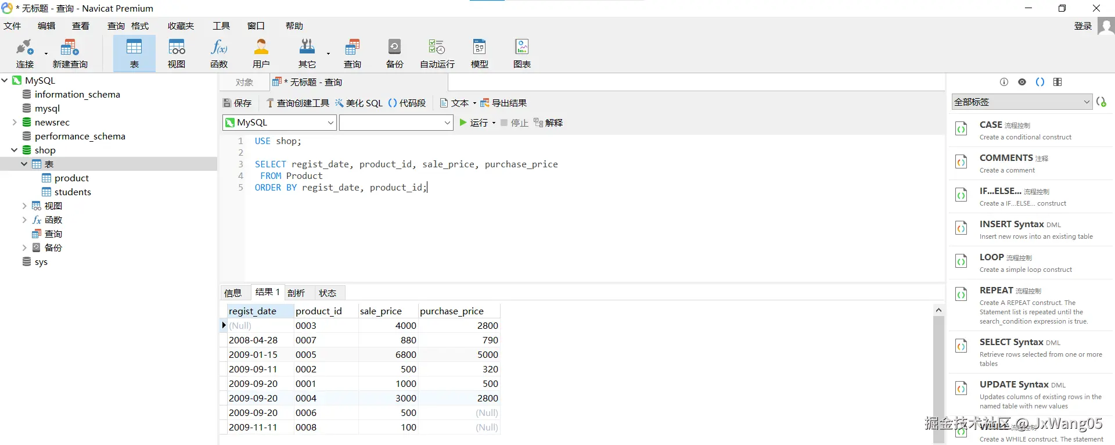Expand the 函数 functions node
The image size is (1115, 445).
point(24,220)
